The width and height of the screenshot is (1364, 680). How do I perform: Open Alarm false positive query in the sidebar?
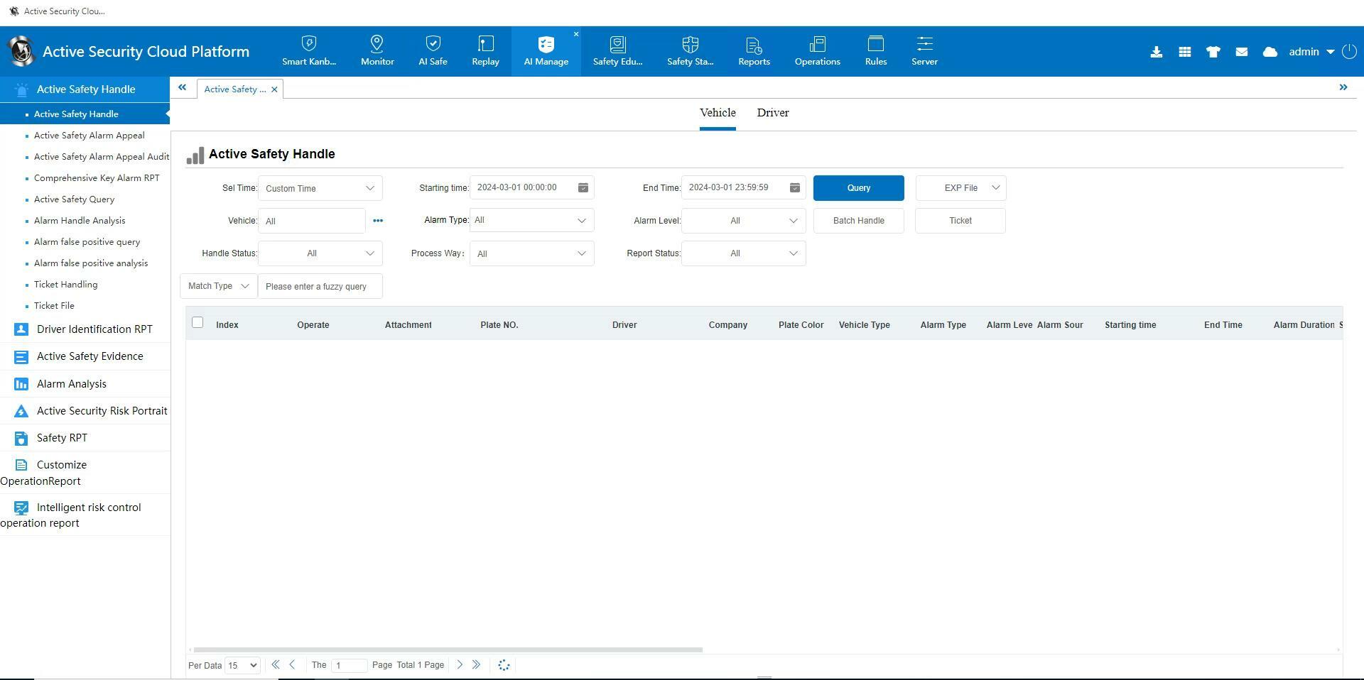coord(87,242)
